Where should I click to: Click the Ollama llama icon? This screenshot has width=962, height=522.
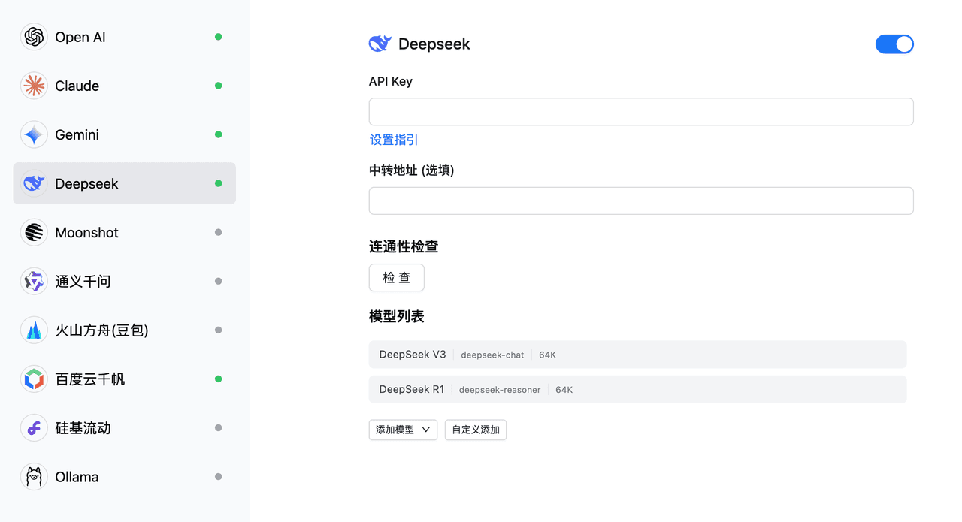(34, 476)
